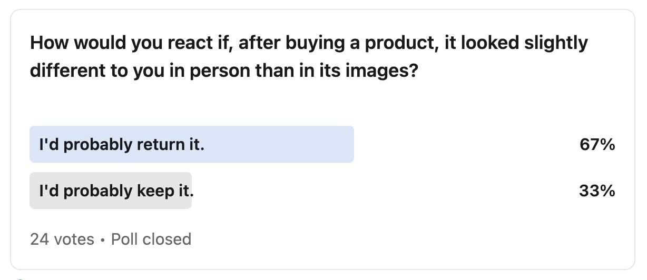The image size is (647, 280).
Task: Select the "I'd probably return it." poll option
Action: pos(122,145)
